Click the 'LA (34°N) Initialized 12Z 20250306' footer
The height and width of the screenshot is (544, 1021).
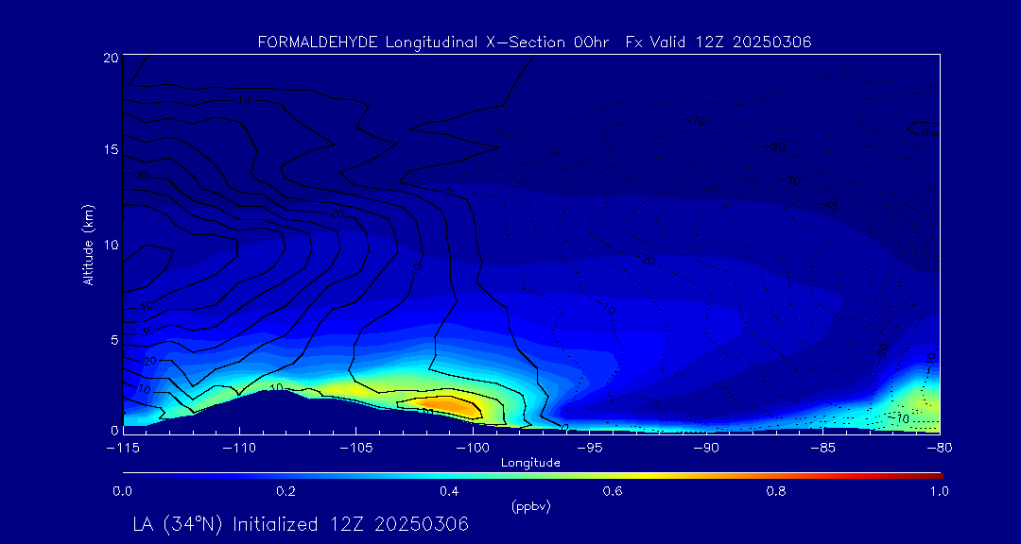pos(301,524)
